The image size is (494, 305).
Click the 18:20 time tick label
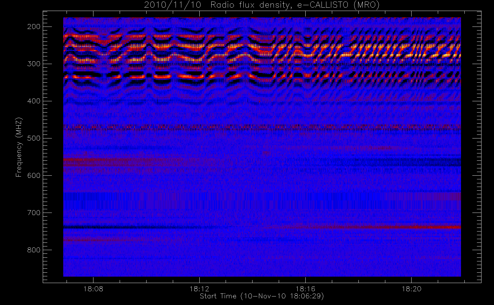pos(412,289)
